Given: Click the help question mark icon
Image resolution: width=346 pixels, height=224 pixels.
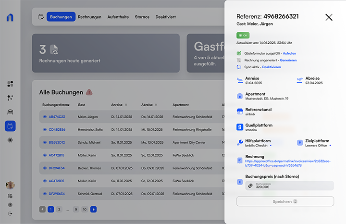Looking at the screenshot, I should coord(10,205).
